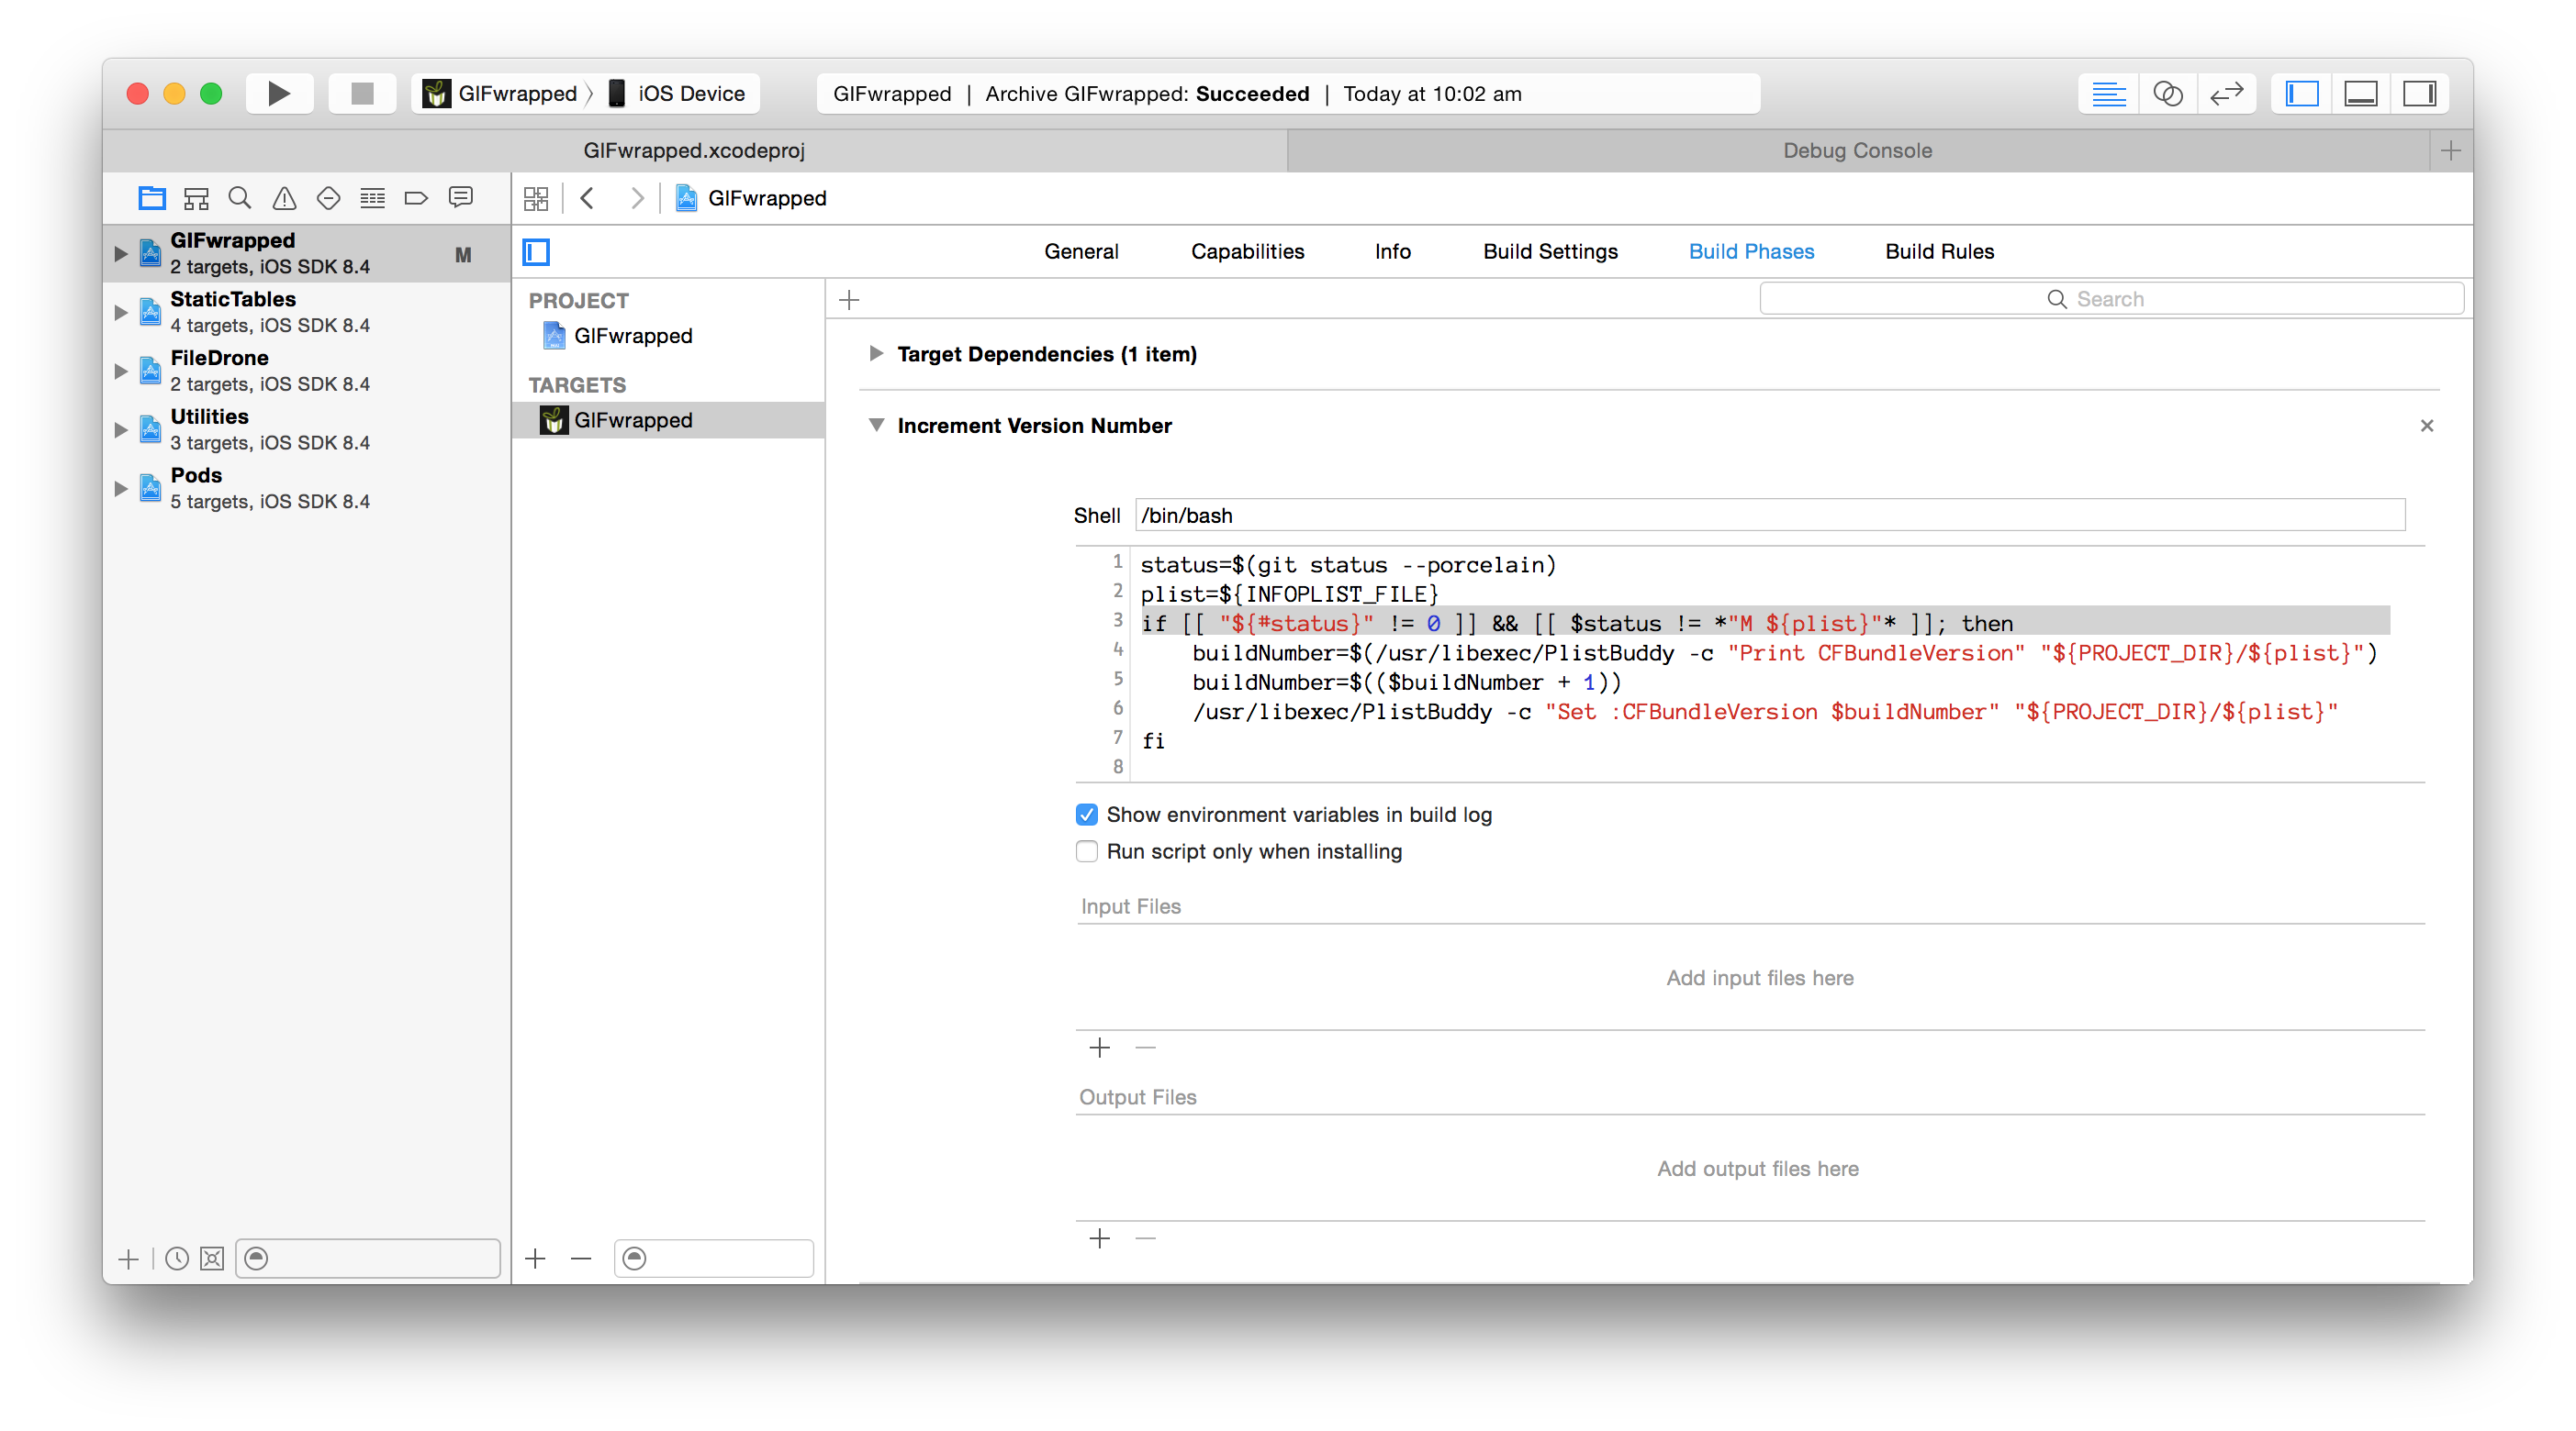2576x1431 pixels.
Task: Add an output file
Action: pyautogui.click(x=1099, y=1238)
